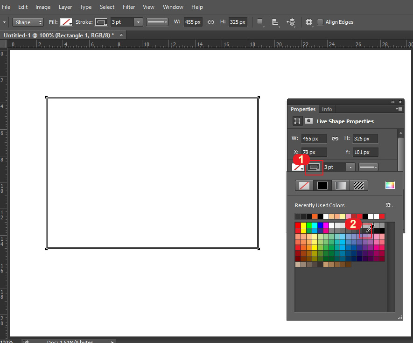Click the top-left rectangle anchor point
413x343 pixels.
[x=47, y=98]
